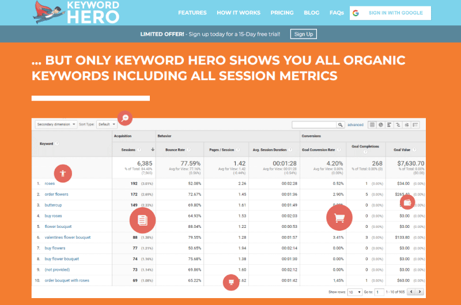Screen dimensions: 461x305
Task: Open the flower bouquet keyword link
Action: tap(58, 227)
